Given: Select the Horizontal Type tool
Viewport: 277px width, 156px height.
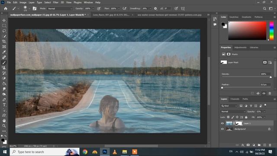Looking at the screenshot, I should point(4,105).
